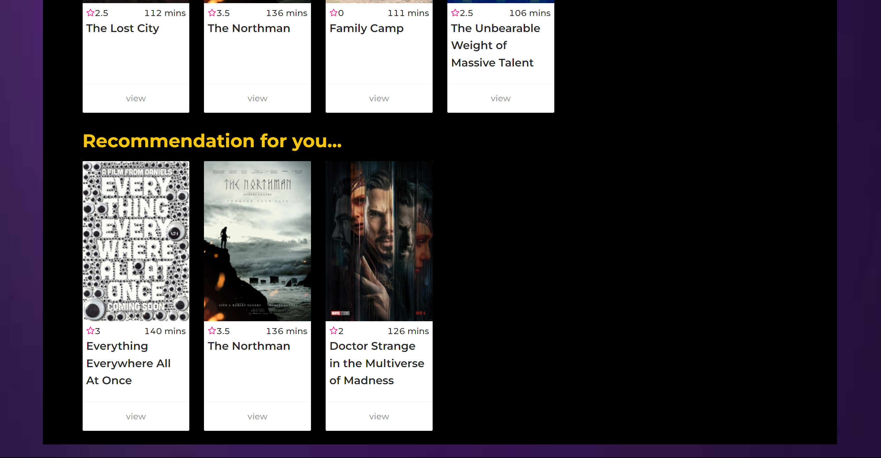Click the star icon on Everything Everywhere card

[90, 331]
